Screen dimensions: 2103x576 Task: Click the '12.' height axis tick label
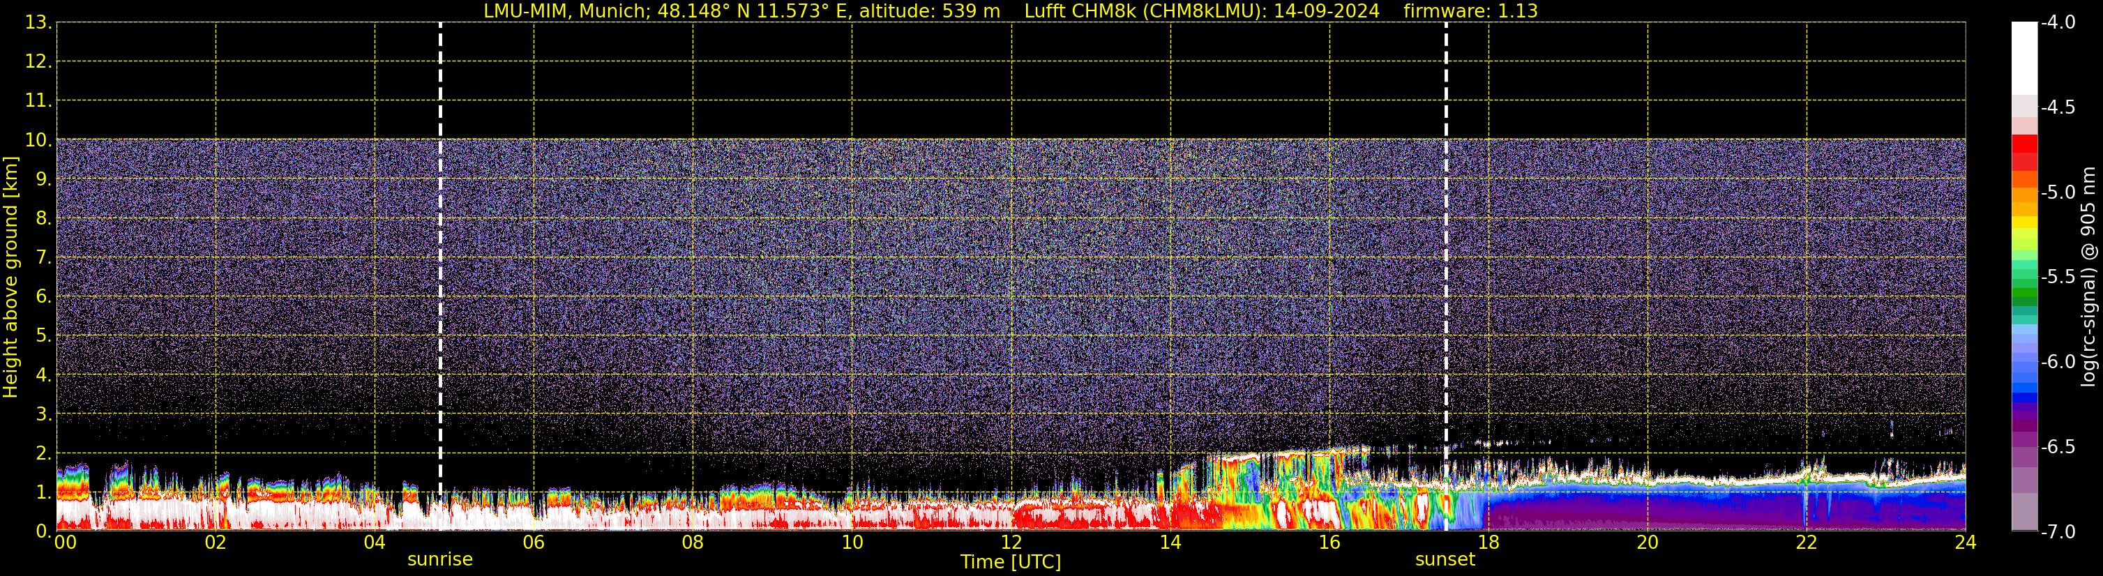(x=38, y=62)
